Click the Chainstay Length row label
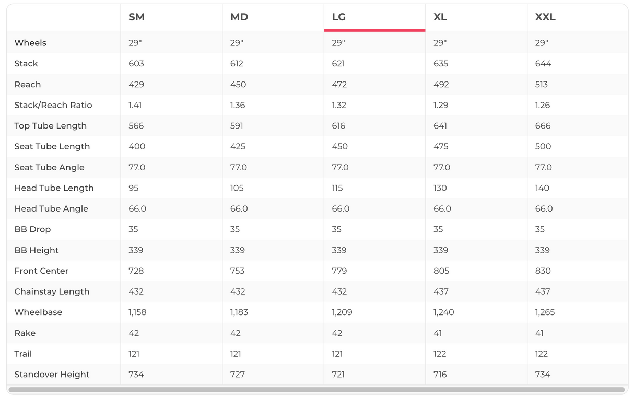This screenshot has height=397, width=634. 52,291
